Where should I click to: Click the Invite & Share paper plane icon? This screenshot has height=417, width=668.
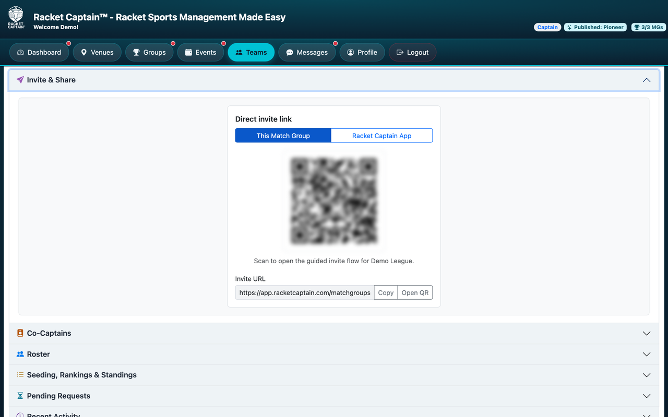coord(20,80)
